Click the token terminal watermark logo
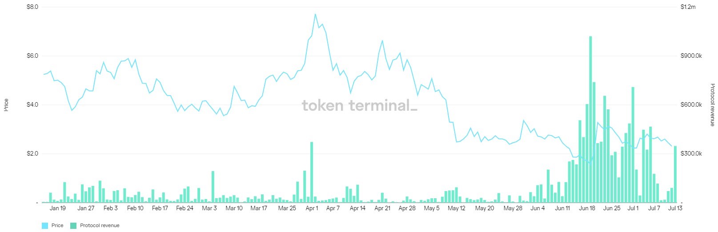718x232 pixels. point(359,105)
